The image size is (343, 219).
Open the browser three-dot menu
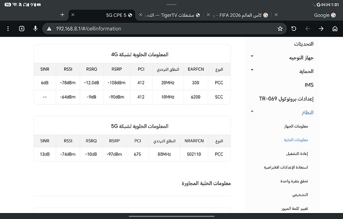pos(8,29)
